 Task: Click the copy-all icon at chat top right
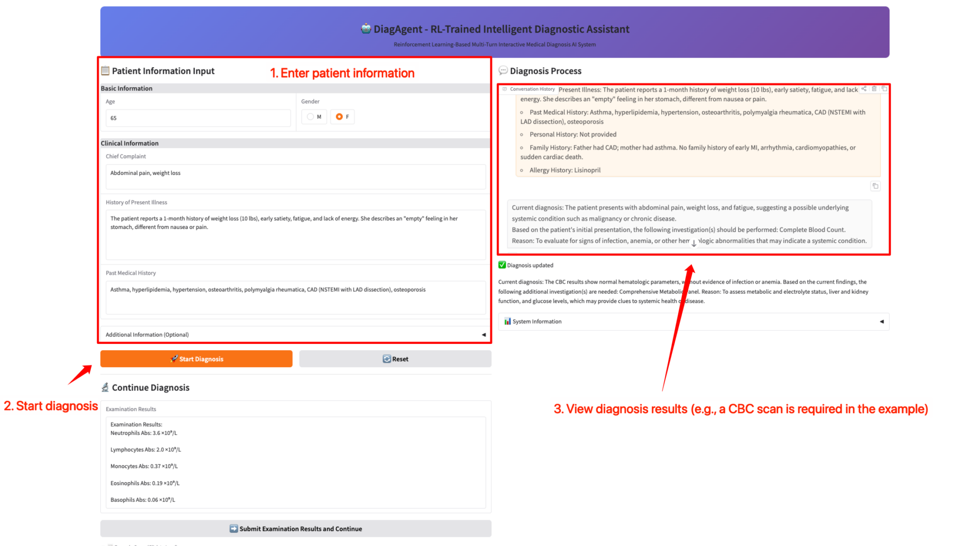885,89
